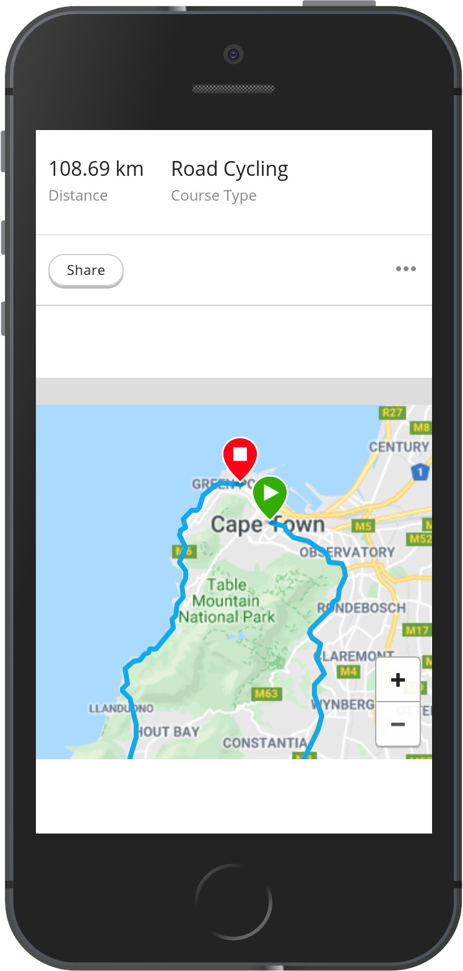Click the M4 road sign near Claremont
Viewport: 463px width, 971px height.
(x=348, y=671)
